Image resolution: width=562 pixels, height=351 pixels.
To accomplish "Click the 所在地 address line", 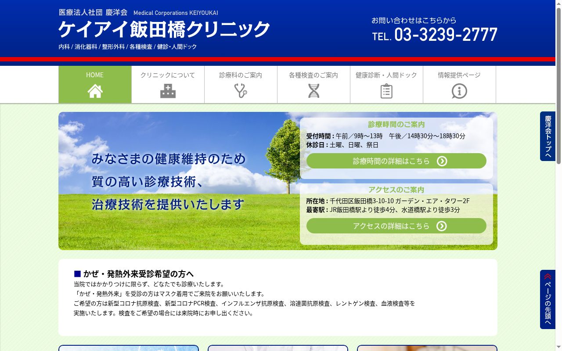I will 388,201.
